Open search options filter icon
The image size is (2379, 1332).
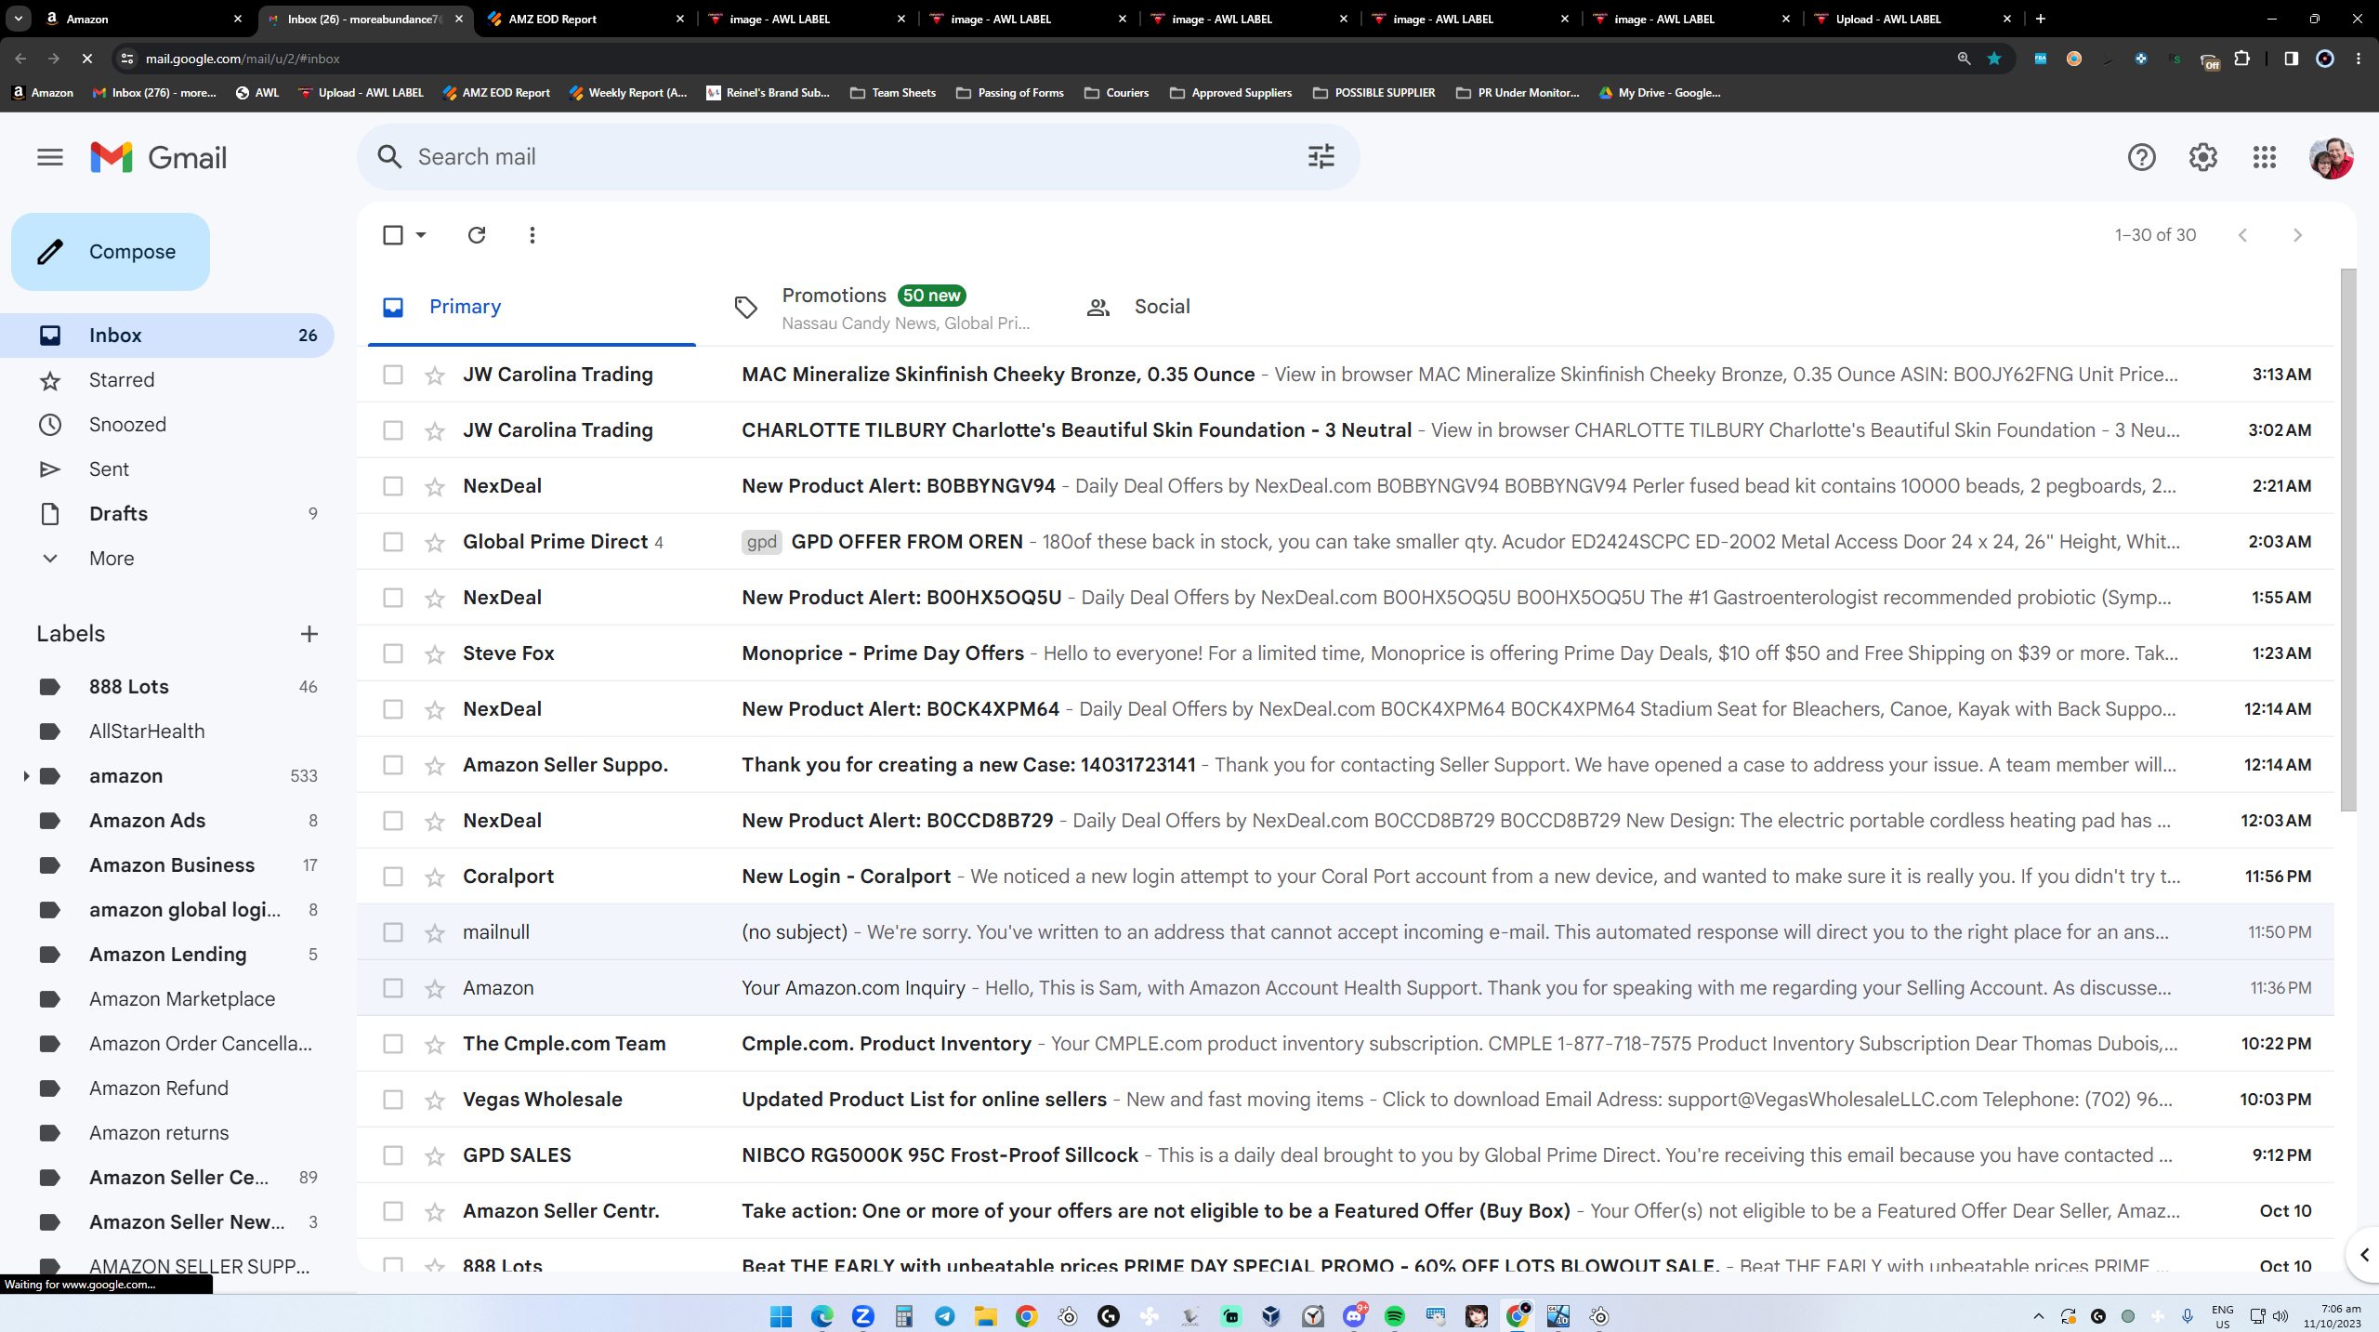1321,156
